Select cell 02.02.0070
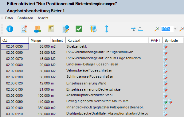Image resolution: width=184 pixels, height=117 pixels. tap(14, 59)
